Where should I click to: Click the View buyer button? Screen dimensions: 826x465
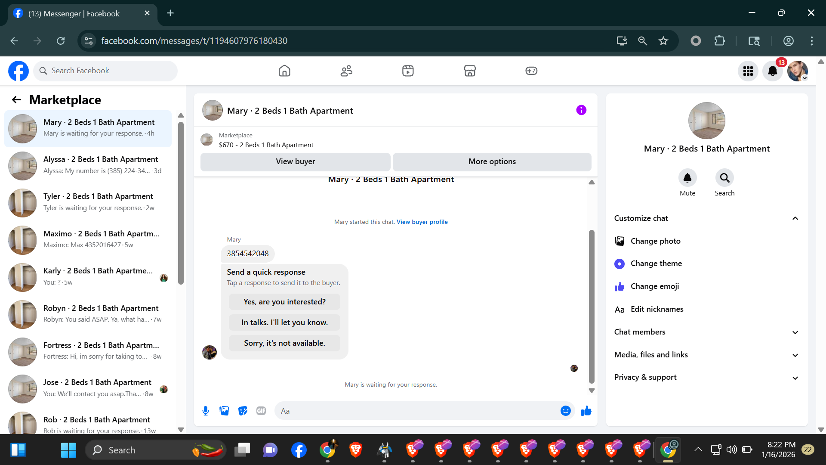click(295, 161)
